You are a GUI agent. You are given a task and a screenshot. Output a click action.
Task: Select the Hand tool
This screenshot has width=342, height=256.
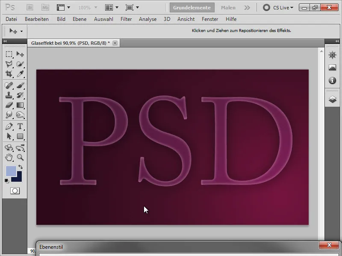pos(9,157)
